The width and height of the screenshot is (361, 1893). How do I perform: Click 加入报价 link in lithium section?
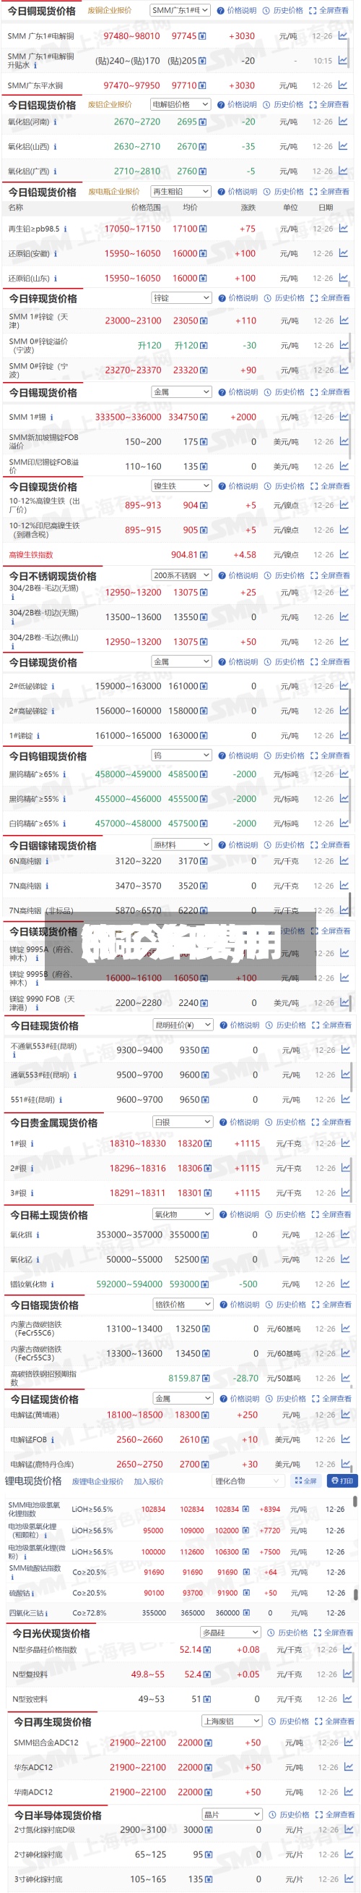149,1481
